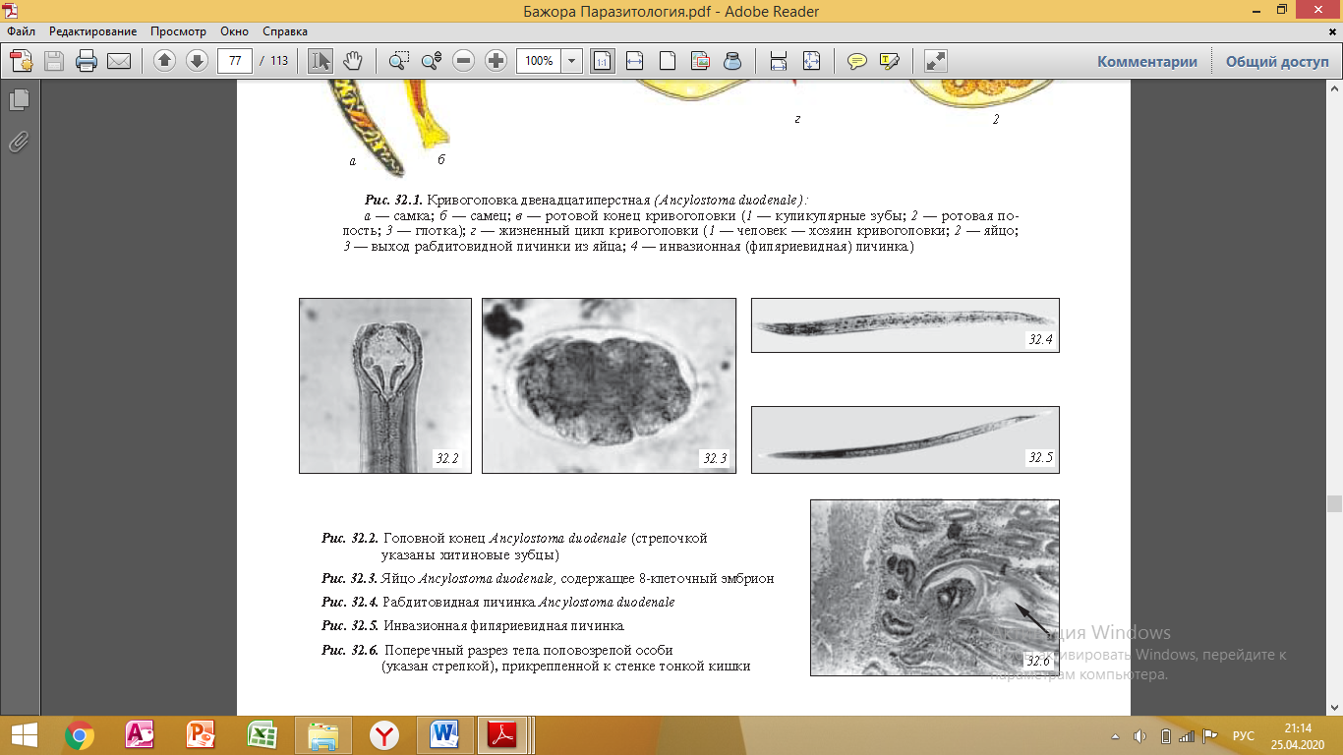This screenshot has height=755, width=1343.
Task: Fit one full page in window
Action: coord(668,61)
